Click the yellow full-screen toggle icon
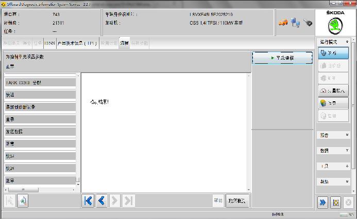357x219 pixels. click(335, 203)
